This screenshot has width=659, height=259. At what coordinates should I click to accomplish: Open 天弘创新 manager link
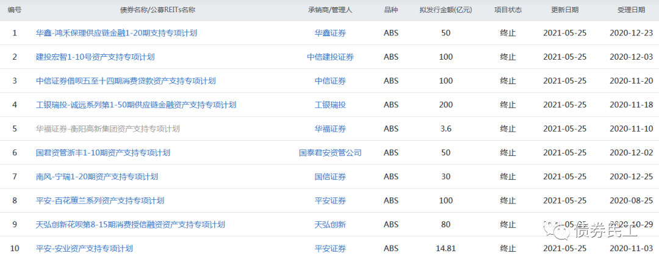click(330, 224)
